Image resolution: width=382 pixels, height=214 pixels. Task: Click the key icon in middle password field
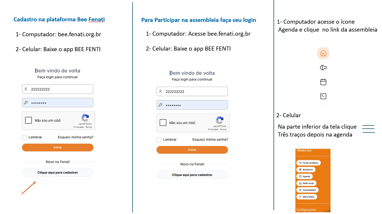tap(160, 105)
